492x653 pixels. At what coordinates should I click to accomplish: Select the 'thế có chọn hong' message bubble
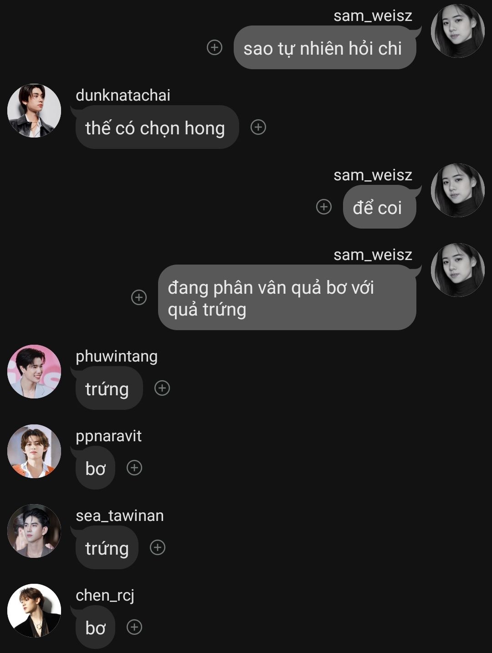[157, 127]
